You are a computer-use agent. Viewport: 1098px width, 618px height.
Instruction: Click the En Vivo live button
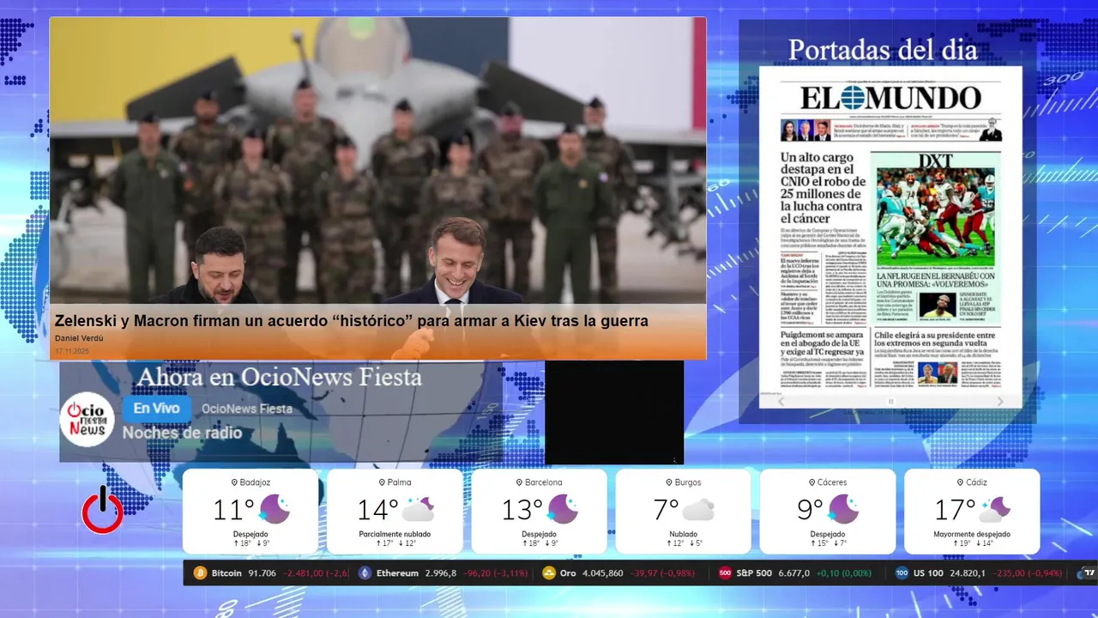pos(156,409)
